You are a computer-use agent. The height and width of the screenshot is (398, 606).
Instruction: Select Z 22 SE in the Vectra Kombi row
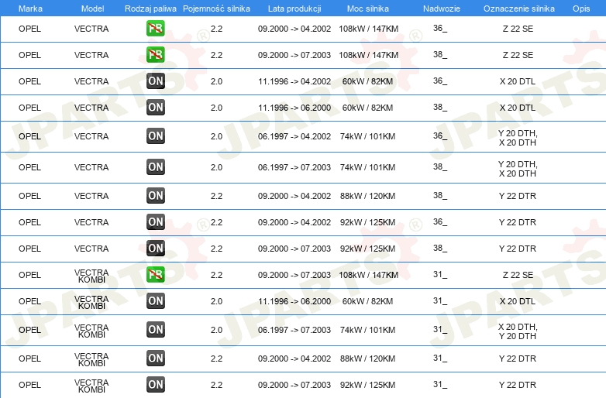click(518, 275)
